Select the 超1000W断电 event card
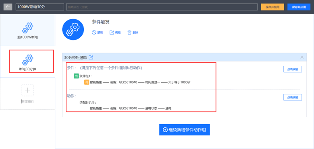Image resolution: width=314 pixels, height=149 pixels. (28, 30)
